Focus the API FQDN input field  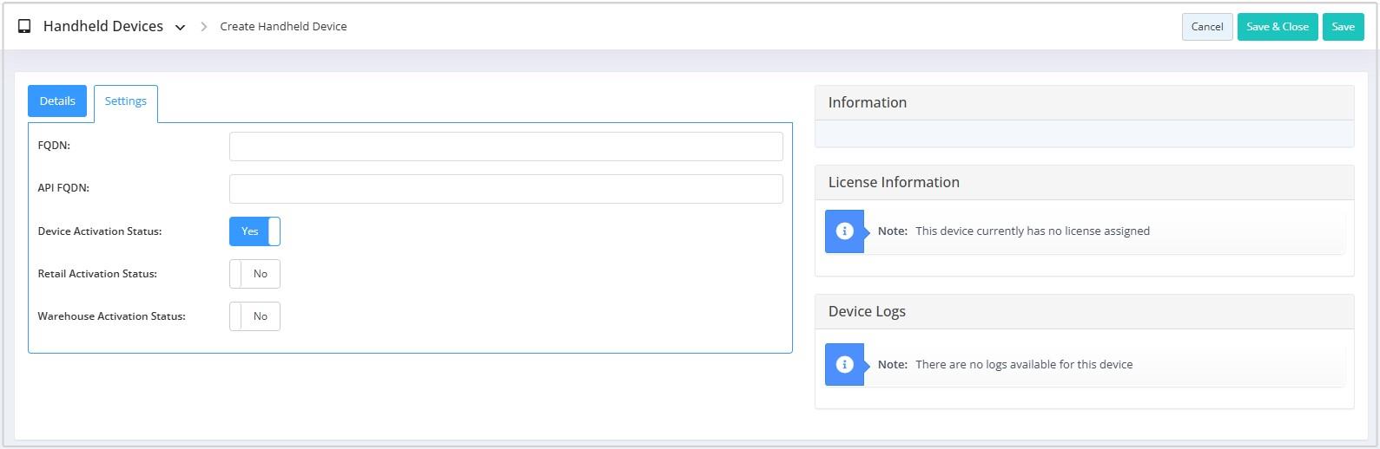coord(506,189)
